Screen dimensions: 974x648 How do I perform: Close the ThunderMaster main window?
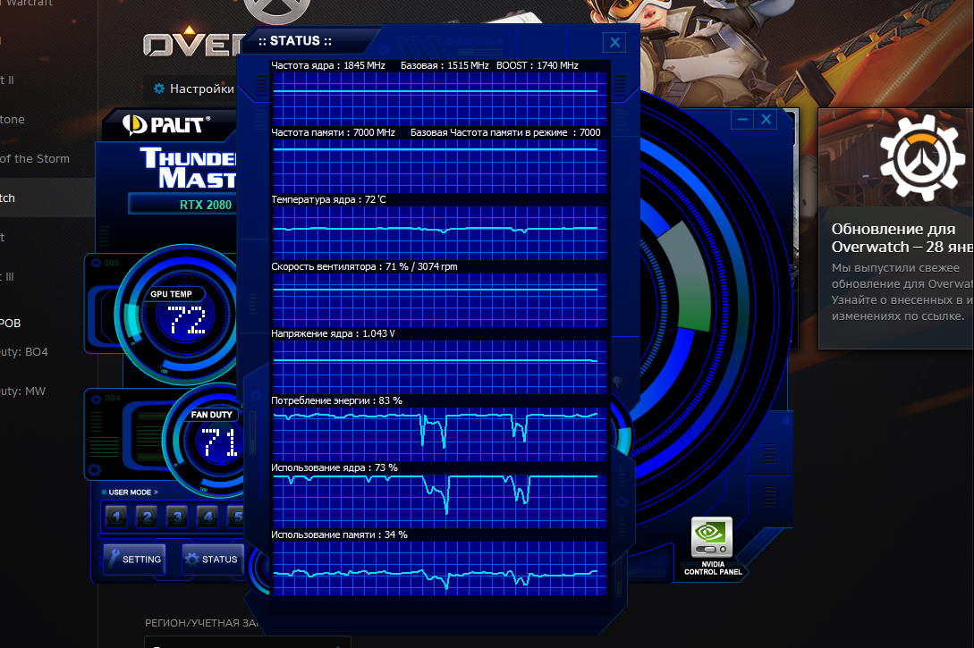[766, 119]
